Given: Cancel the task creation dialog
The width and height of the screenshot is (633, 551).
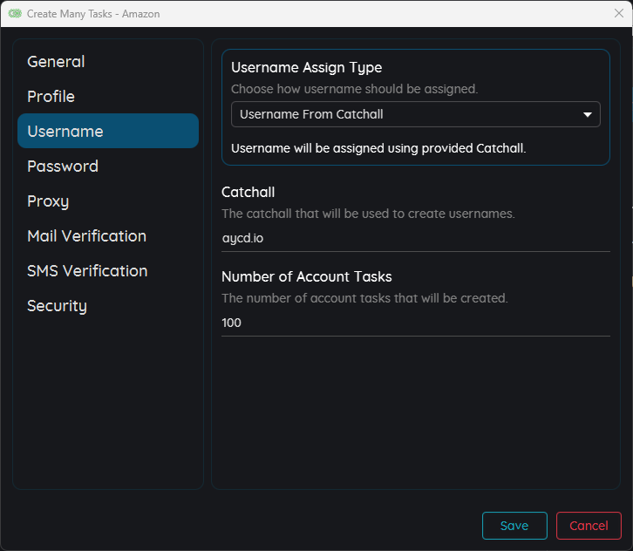Looking at the screenshot, I should pos(589,526).
